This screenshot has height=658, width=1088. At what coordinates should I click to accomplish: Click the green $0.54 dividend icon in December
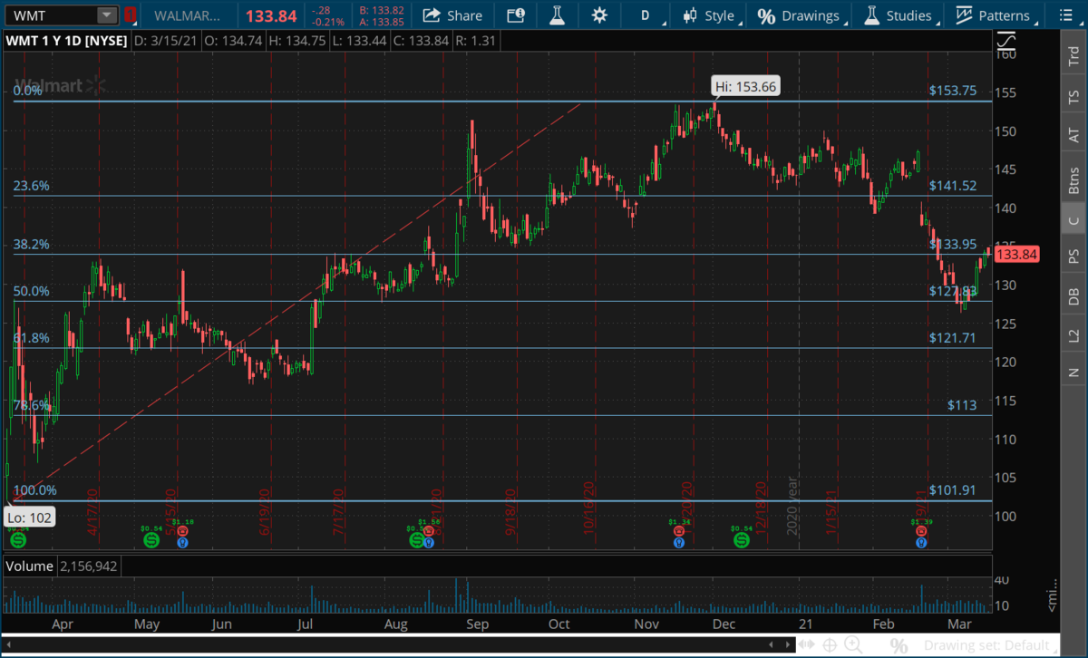(741, 540)
